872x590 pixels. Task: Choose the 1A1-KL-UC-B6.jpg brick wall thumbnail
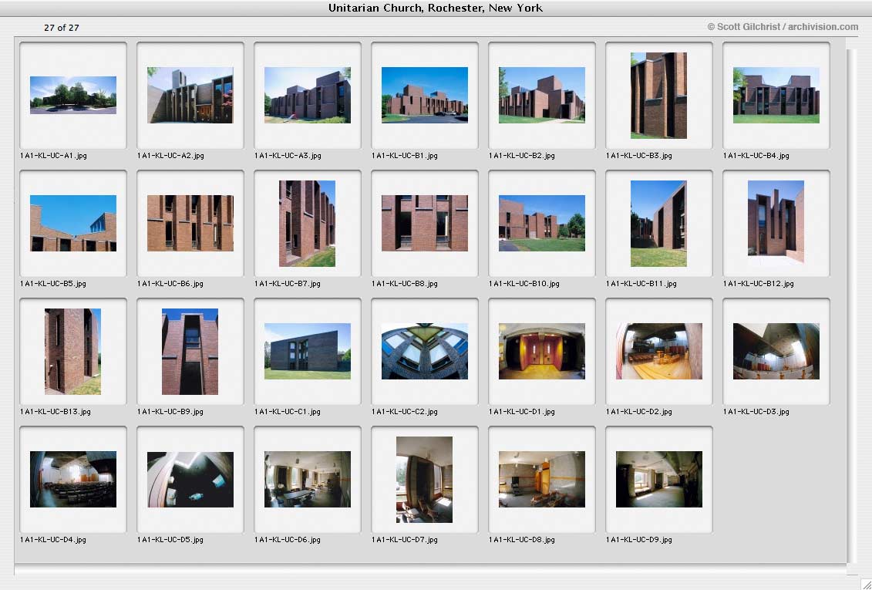coord(190,223)
